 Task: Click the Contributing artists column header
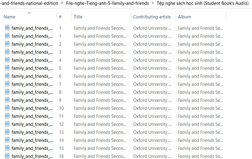[x=152, y=17]
